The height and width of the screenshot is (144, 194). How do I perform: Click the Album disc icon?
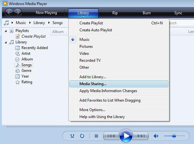[x=17, y=59]
